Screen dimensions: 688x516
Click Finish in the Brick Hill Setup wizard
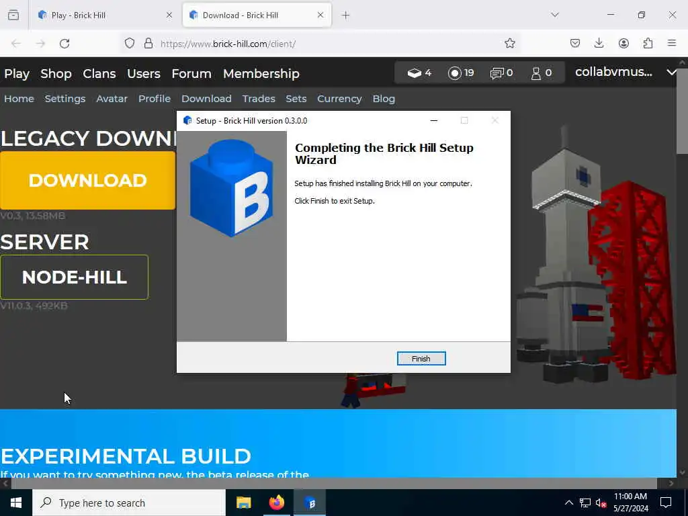[421, 359]
